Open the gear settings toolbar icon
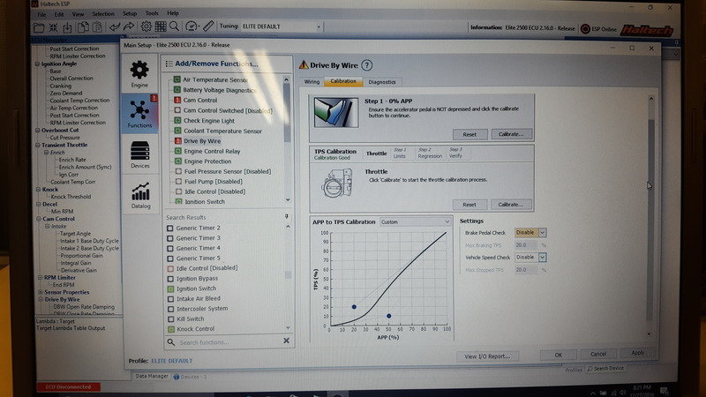Viewport: 706px width, 397px height. pyautogui.click(x=146, y=26)
